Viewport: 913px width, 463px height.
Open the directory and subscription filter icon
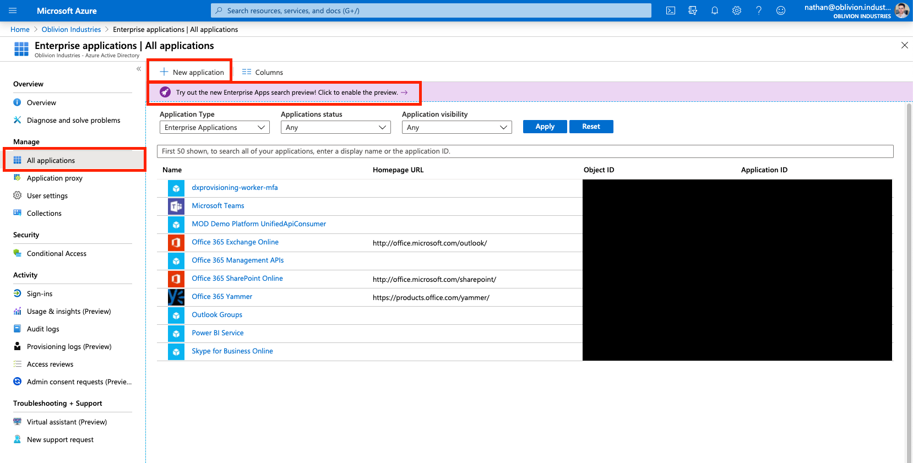tap(692, 10)
